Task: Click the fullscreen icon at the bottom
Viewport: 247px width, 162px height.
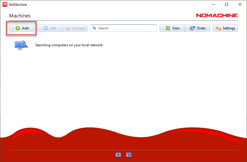Action: click(118, 155)
